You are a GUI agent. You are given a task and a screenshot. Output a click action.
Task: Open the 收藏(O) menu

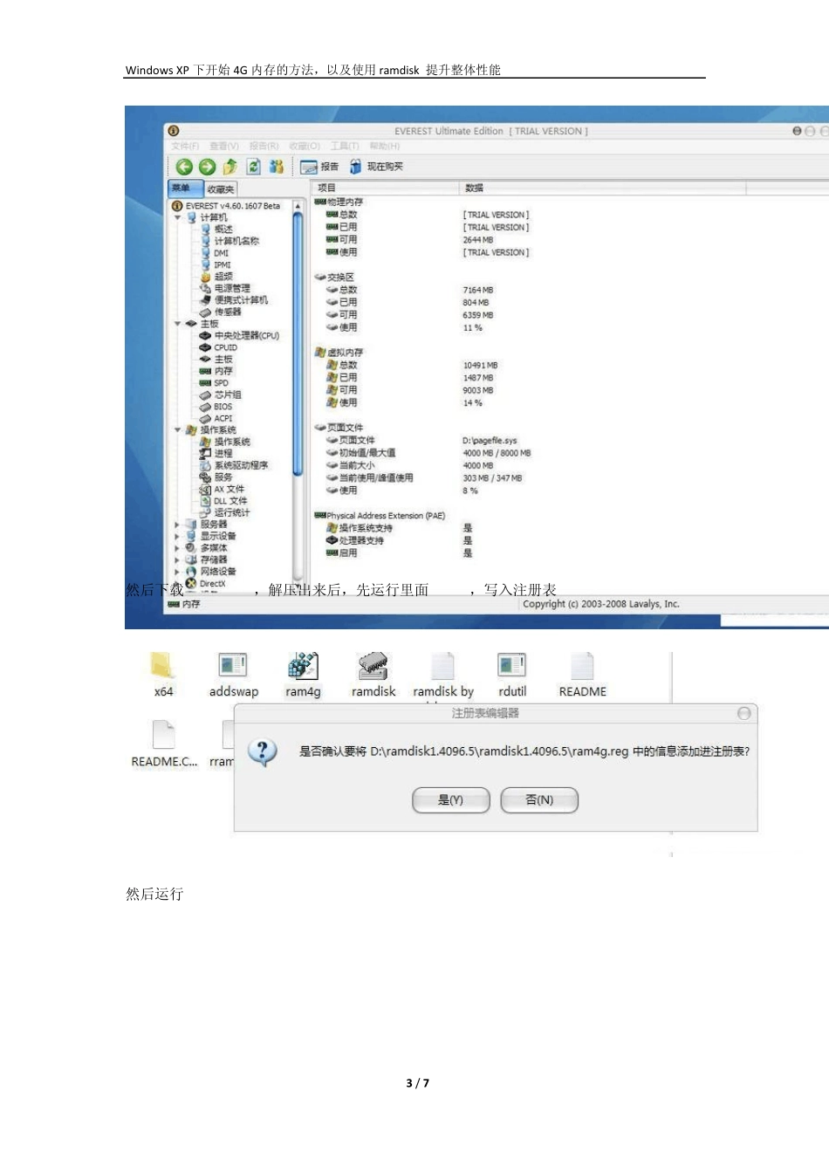(x=305, y=146)
